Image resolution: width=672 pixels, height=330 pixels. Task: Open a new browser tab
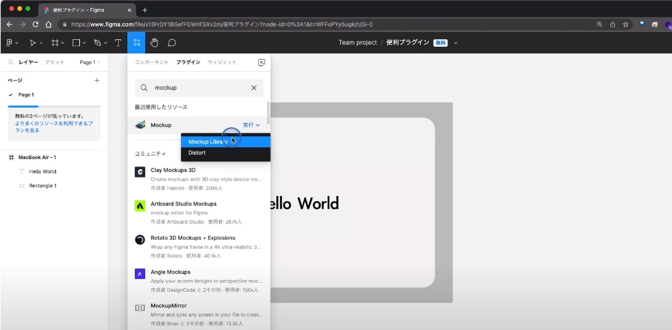pos(145,10)
